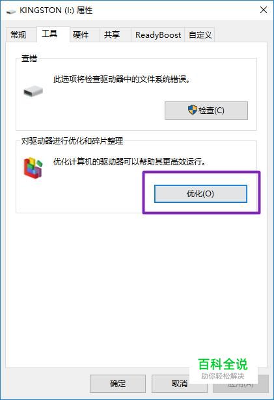The image size is (274, 400).
Task: Click the 检查(C) button
Action: click(x=206, y=111)
